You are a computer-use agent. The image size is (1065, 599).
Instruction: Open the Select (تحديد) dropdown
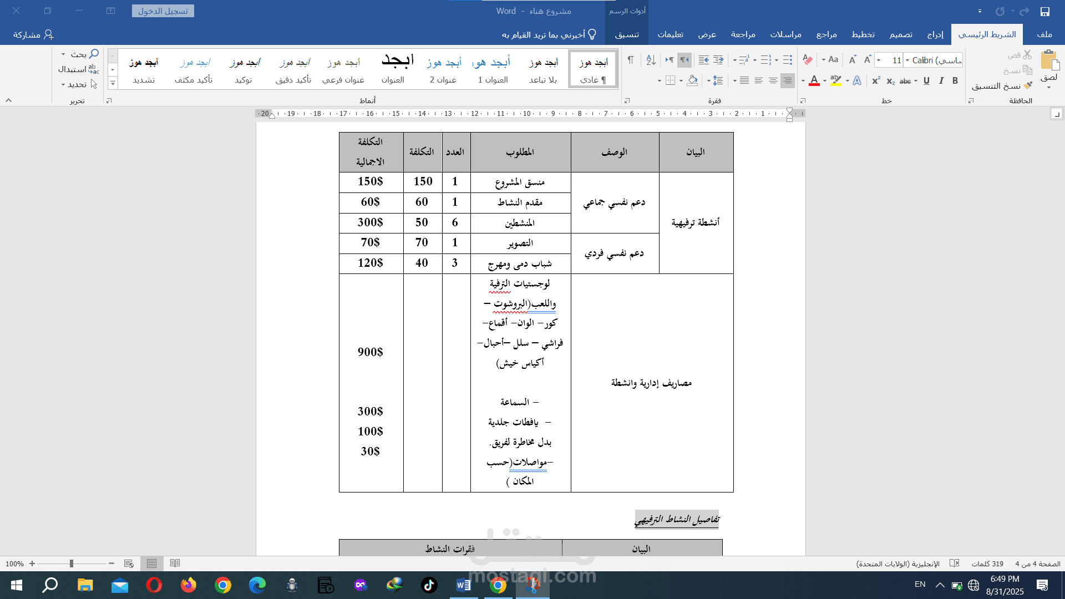pos(79,84)
